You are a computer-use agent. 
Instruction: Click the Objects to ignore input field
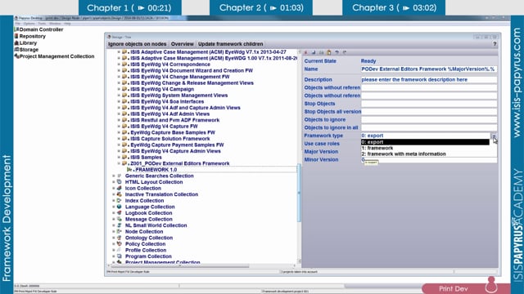(429, 120)
